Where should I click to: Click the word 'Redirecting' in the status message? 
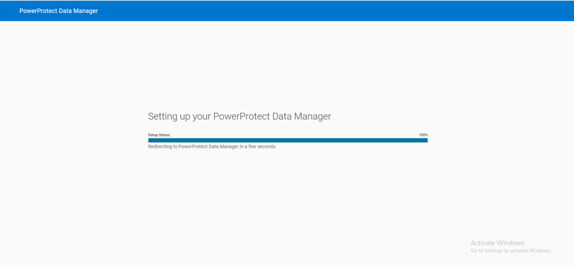pyautogui.click(x=161, y=147)
